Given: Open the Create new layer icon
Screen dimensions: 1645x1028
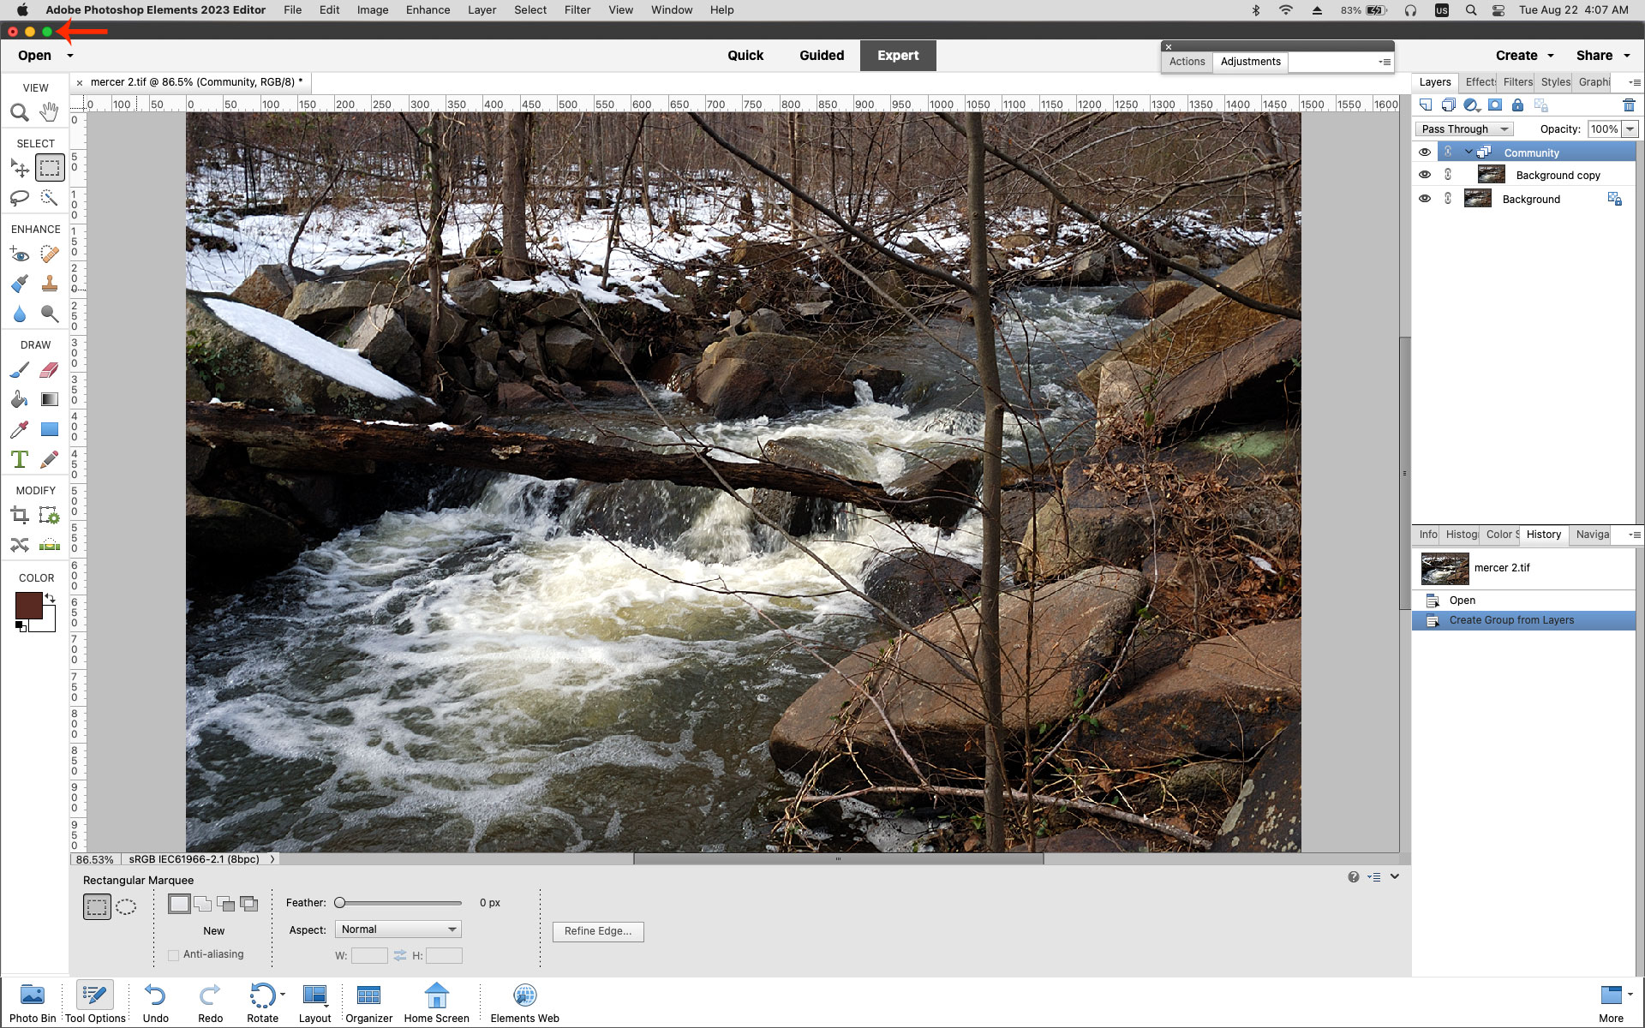Looking at the screenshot, I should pos(1425,105).
